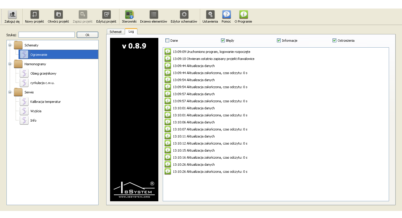
Task: Click the Kalibracja temperatur item icon
Action: pos(24,102)
